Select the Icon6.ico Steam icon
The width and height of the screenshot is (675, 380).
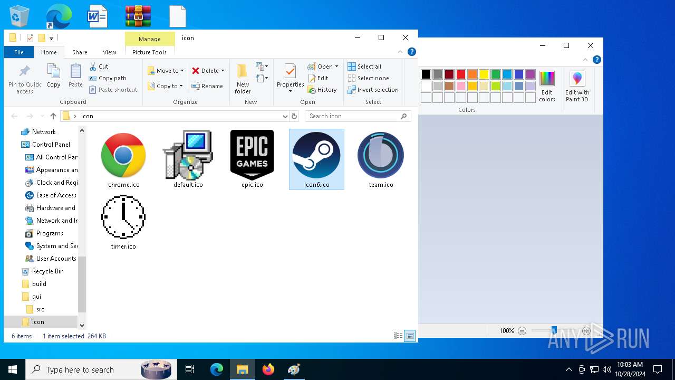(316, 159)
